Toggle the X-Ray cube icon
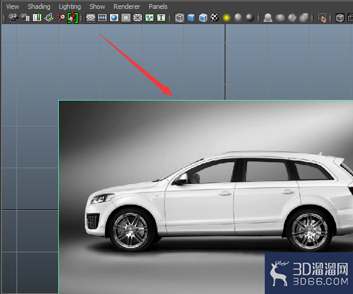Screen dimensions: 353x294 pyautogui.click(x=340, y=18)
